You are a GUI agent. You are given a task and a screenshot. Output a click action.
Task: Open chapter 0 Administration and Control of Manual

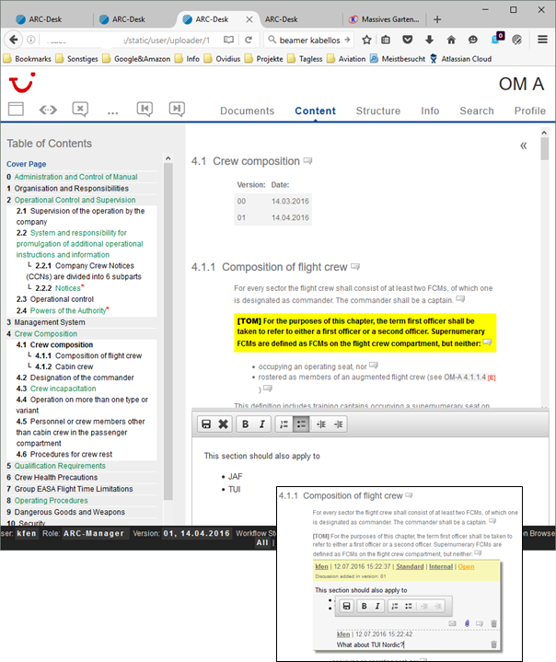(x=75, y=177)
